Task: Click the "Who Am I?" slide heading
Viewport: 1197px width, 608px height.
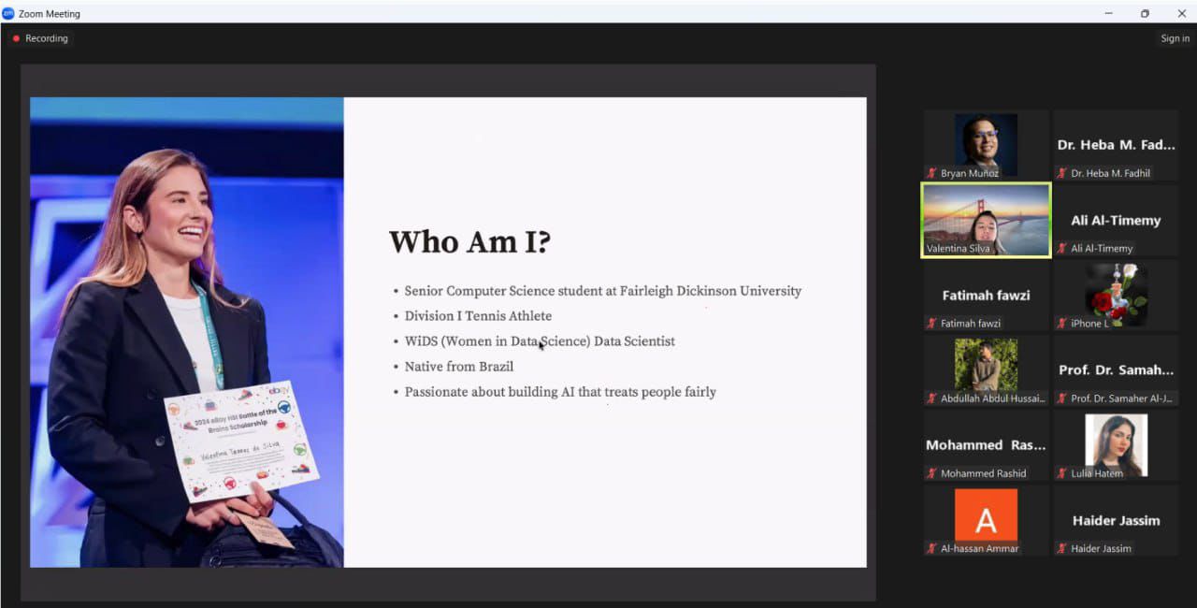Action: point(469,242)
